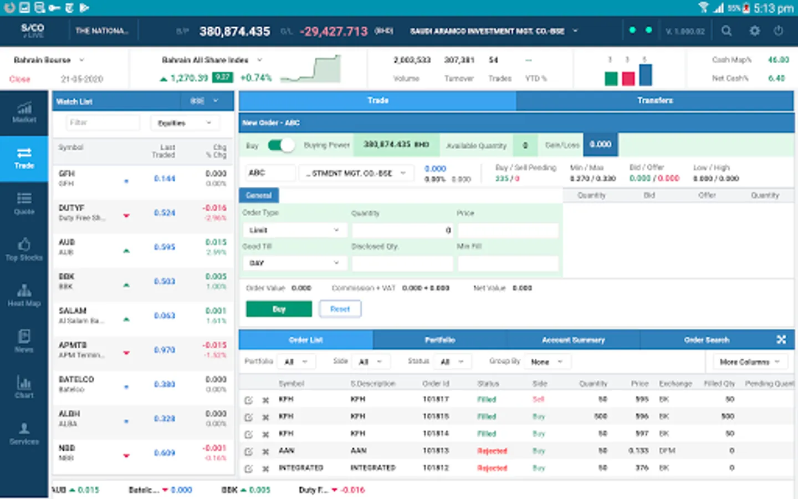Viewport: 798px width, 499px height.
Task: Expand the order panel with the cross-arrows icon
Action: click(x=781, y=339)
